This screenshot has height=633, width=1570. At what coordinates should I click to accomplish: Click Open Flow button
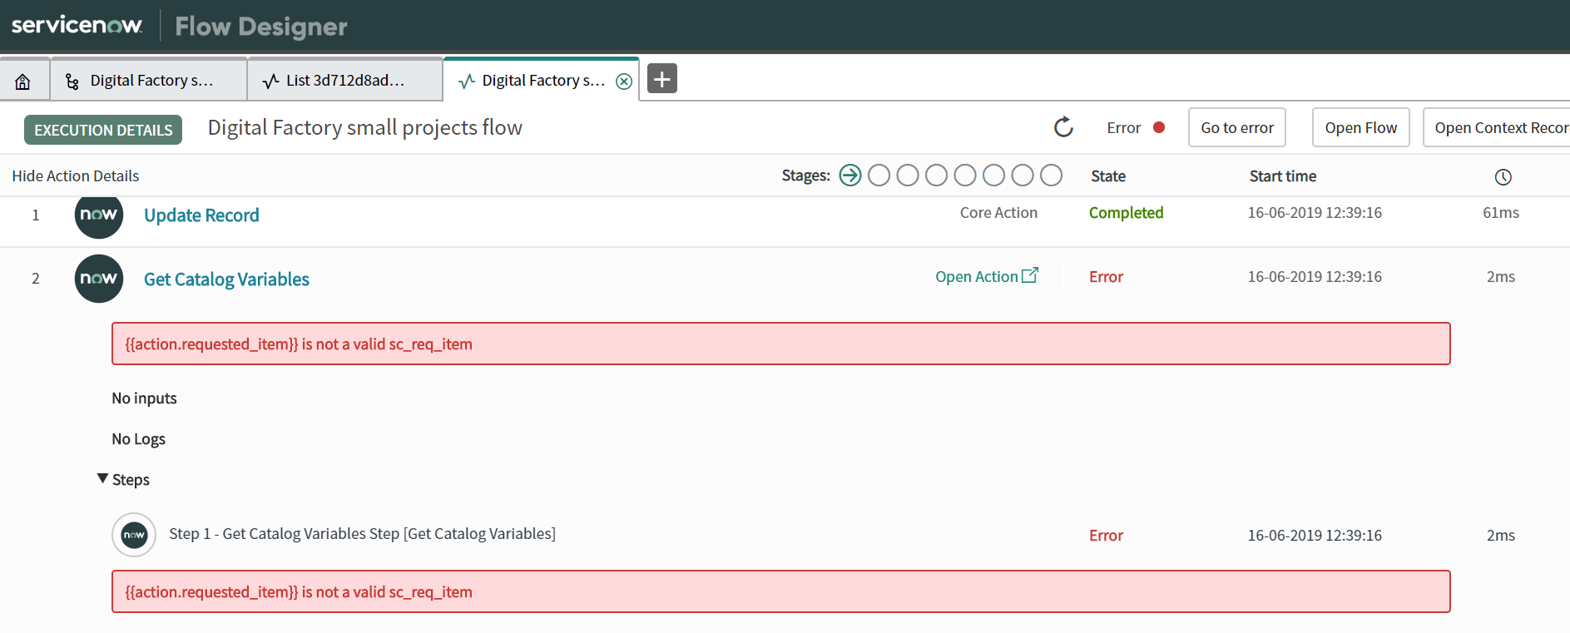1361,127
